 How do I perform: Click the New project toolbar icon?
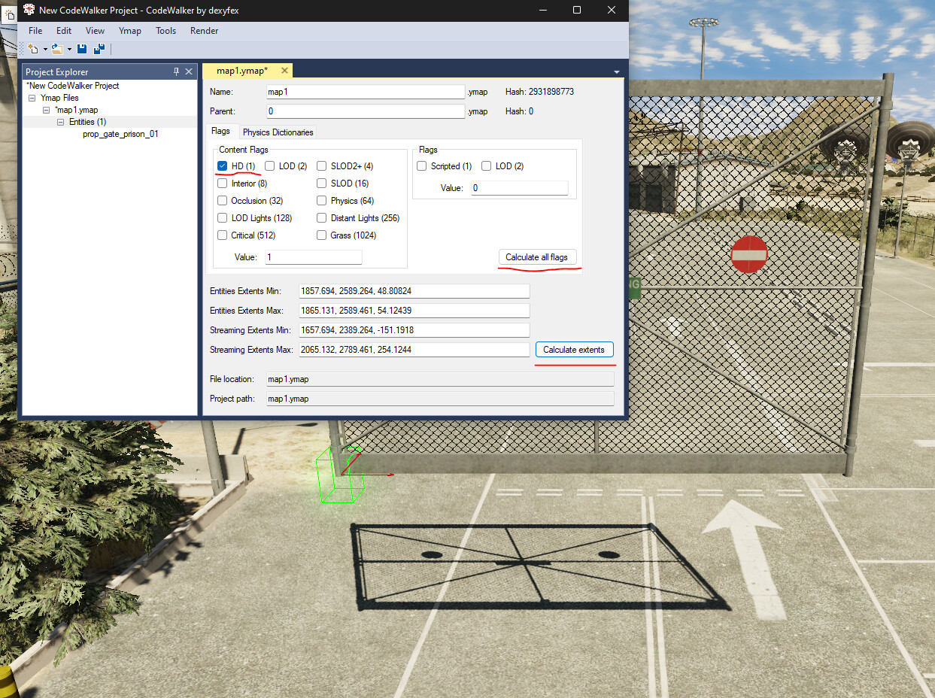pyautogui.click(x=33, y=49)
